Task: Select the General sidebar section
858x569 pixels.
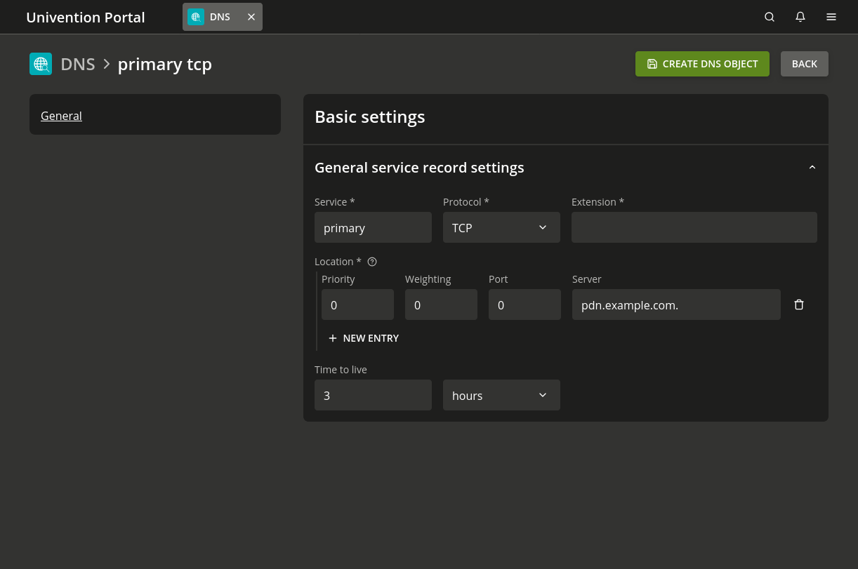Action: click(61, 116)
